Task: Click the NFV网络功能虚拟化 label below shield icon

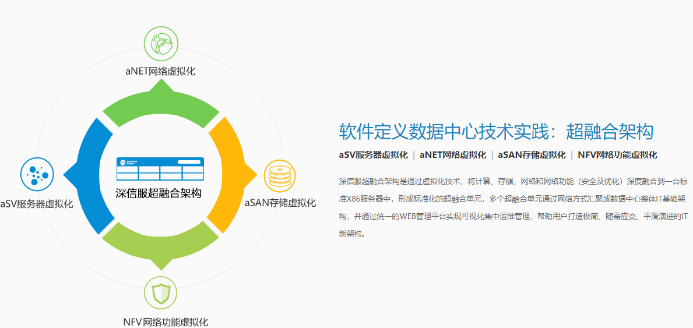Action: [166, 322]
